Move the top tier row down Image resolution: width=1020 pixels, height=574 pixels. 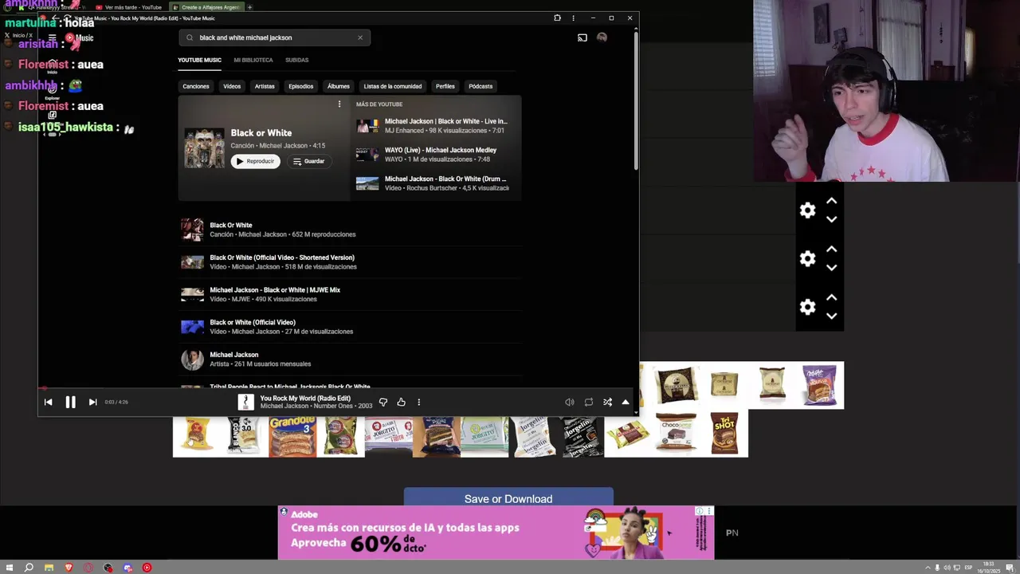[x=832, y=220]
